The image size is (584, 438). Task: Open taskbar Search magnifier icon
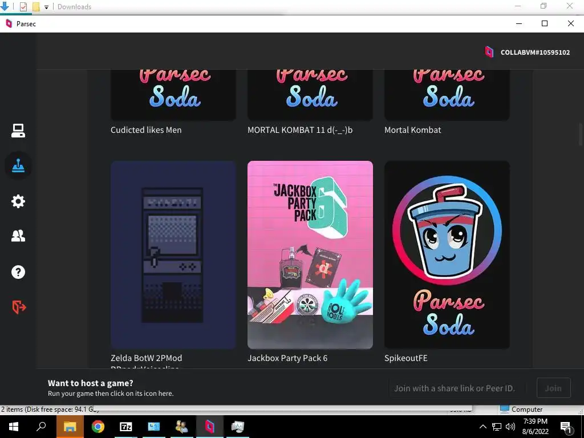[41, 427]
